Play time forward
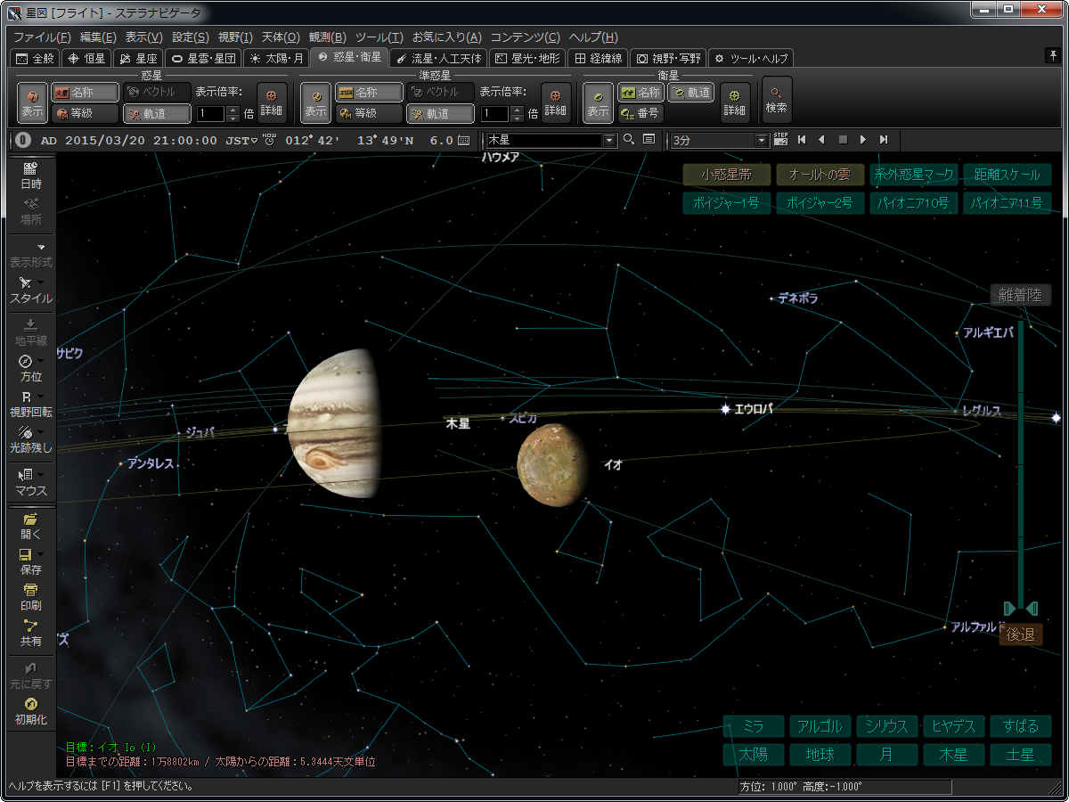The image size is (1069, 802). (862, 140)
